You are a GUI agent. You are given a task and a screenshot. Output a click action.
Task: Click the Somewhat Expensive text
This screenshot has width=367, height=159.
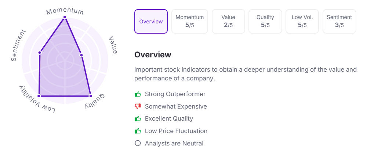(x=176, y=107)
